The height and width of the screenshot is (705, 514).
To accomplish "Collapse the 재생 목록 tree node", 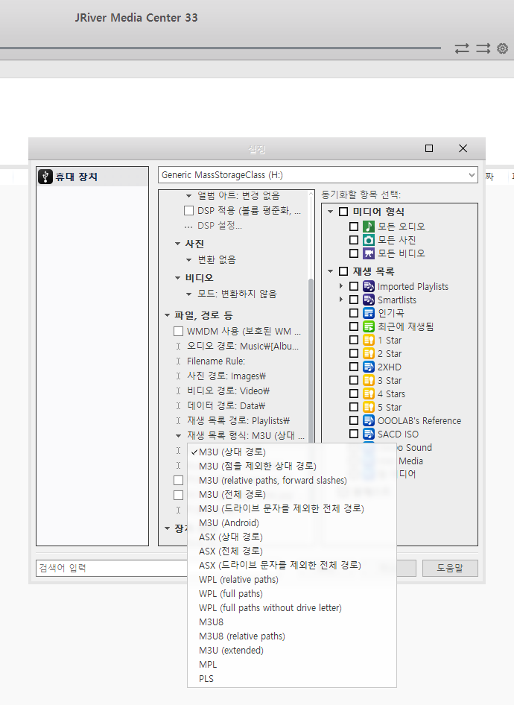I will 330,271.
